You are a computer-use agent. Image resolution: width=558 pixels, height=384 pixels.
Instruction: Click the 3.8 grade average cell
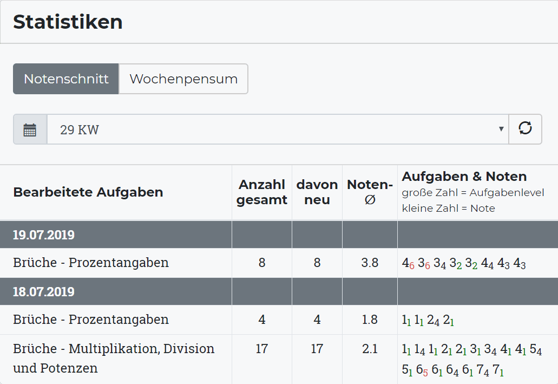pos(370,263)
